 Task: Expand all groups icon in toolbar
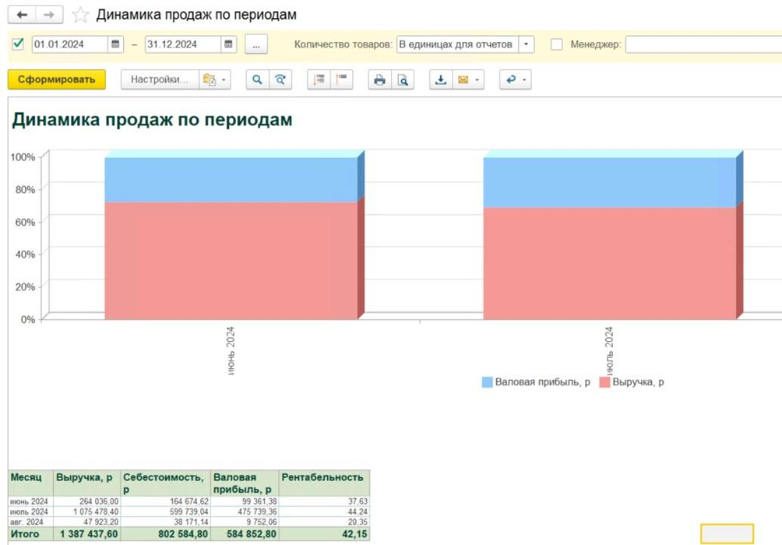click(x=319, y=79)
